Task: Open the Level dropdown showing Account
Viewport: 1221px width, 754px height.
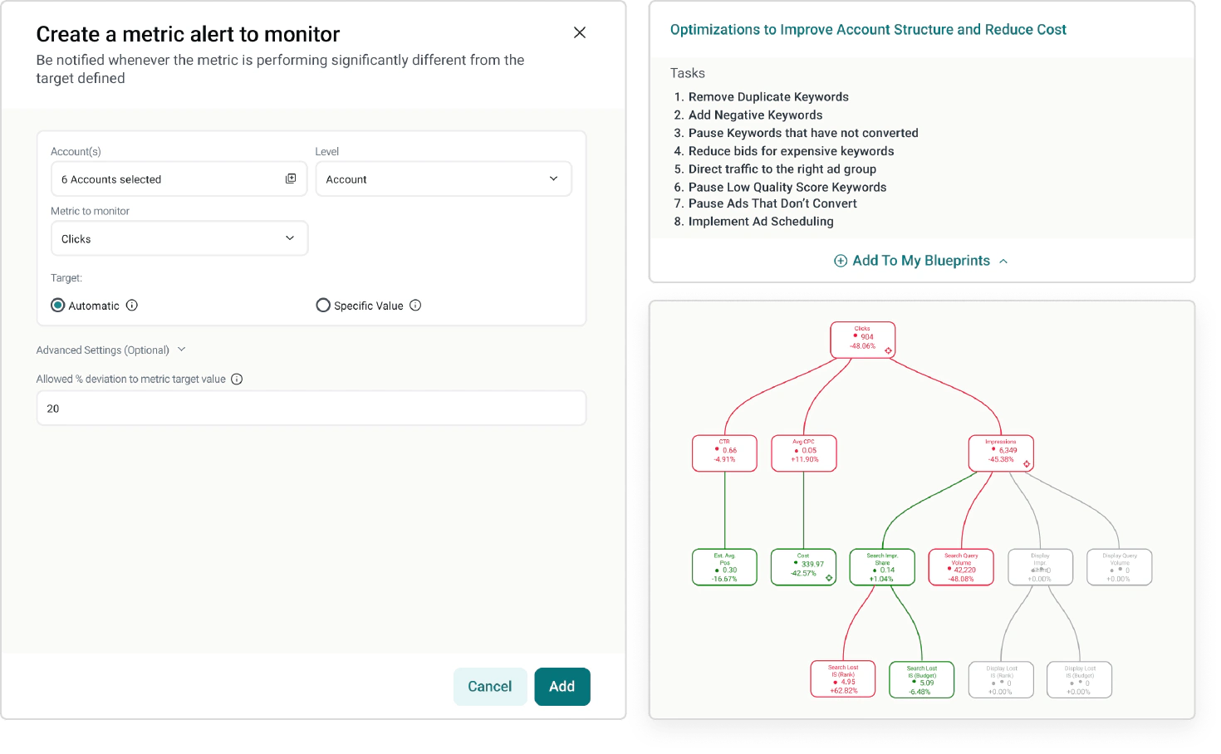Action: click(x=444, y=179)
